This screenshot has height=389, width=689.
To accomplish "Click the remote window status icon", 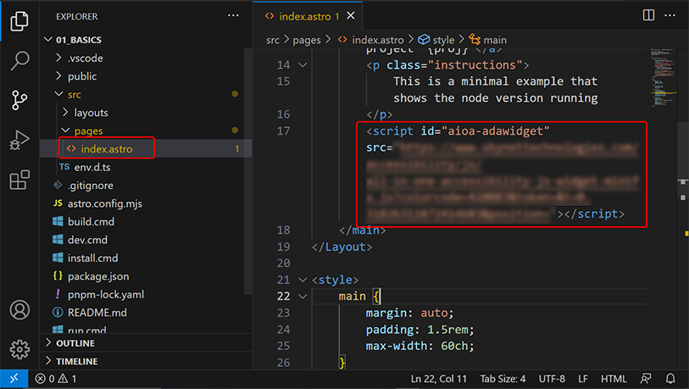I will pos(15,379).
